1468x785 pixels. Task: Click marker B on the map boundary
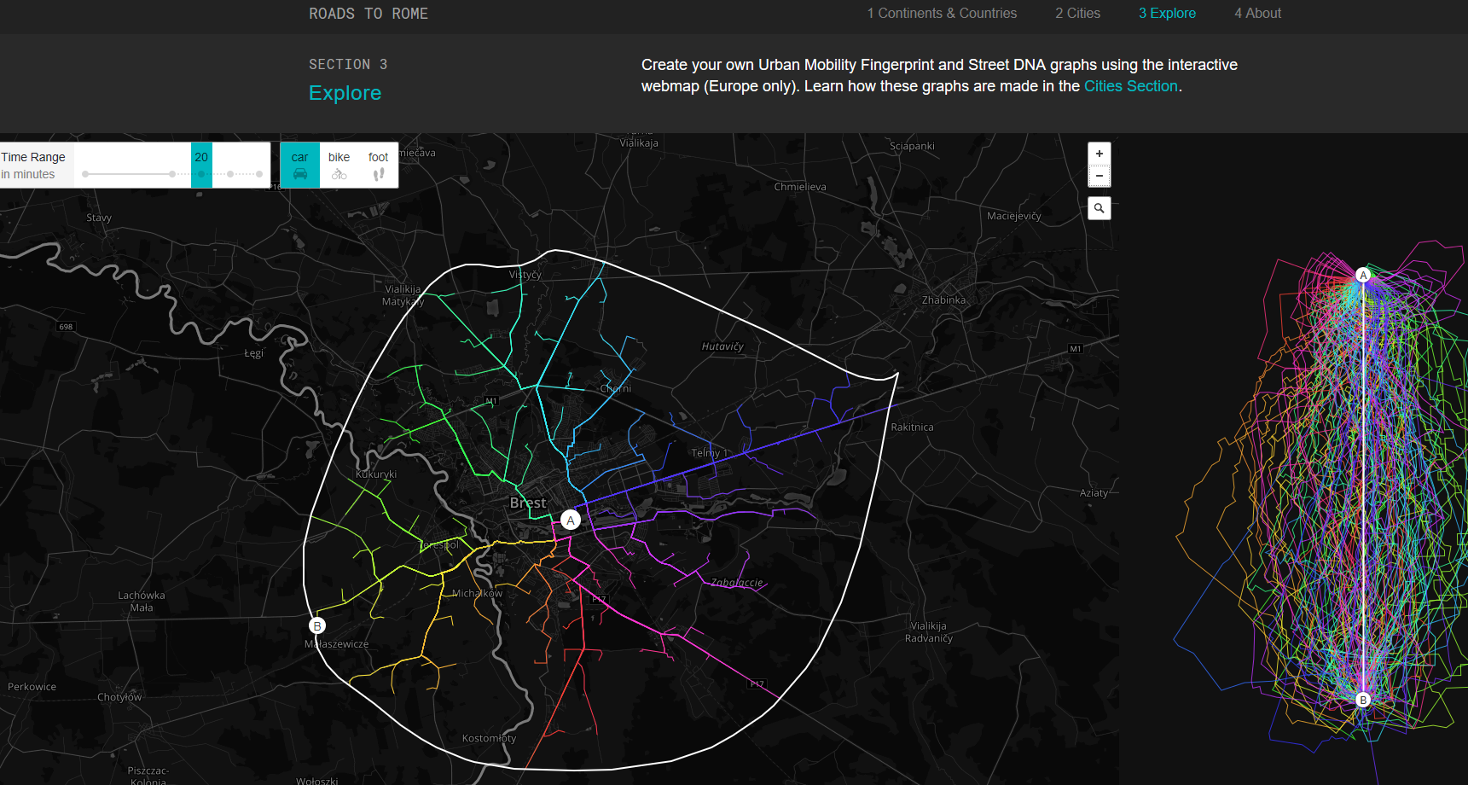[x=317, y=625]
